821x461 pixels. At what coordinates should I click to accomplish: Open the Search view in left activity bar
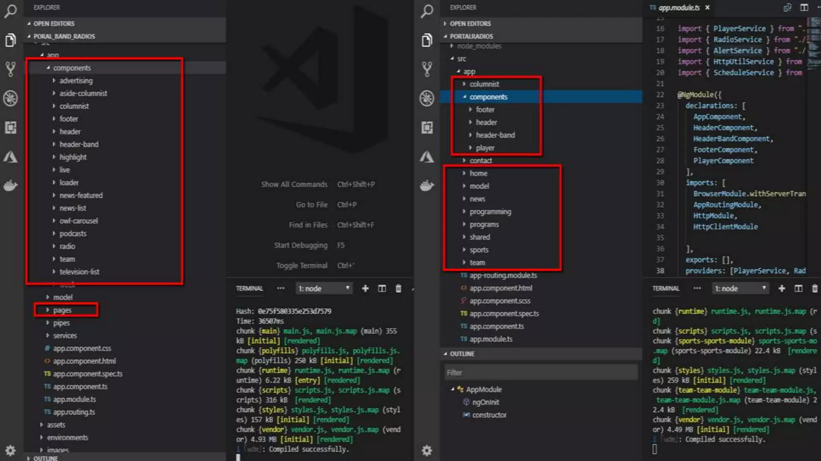click(10, 11)
